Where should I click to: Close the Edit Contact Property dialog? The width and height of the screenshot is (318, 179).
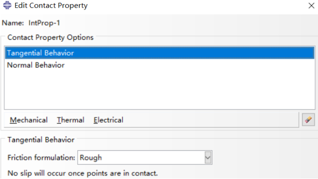click(311, 5)
